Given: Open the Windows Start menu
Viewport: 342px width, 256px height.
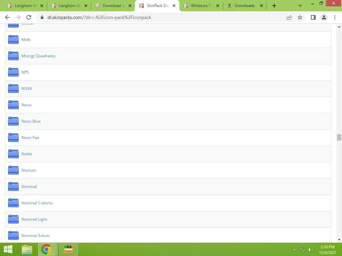Looking at the screenshot, I should pyautogui.click(x=8, y=249).
